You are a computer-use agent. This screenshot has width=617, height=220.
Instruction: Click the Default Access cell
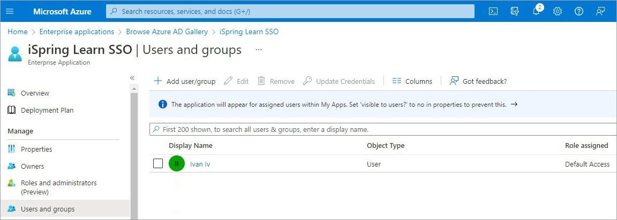coord(588,164)
